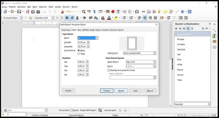Enable the Baskı kontrol şeritlerine hizala checkbox
219x118 pixels.
[109, 70]
